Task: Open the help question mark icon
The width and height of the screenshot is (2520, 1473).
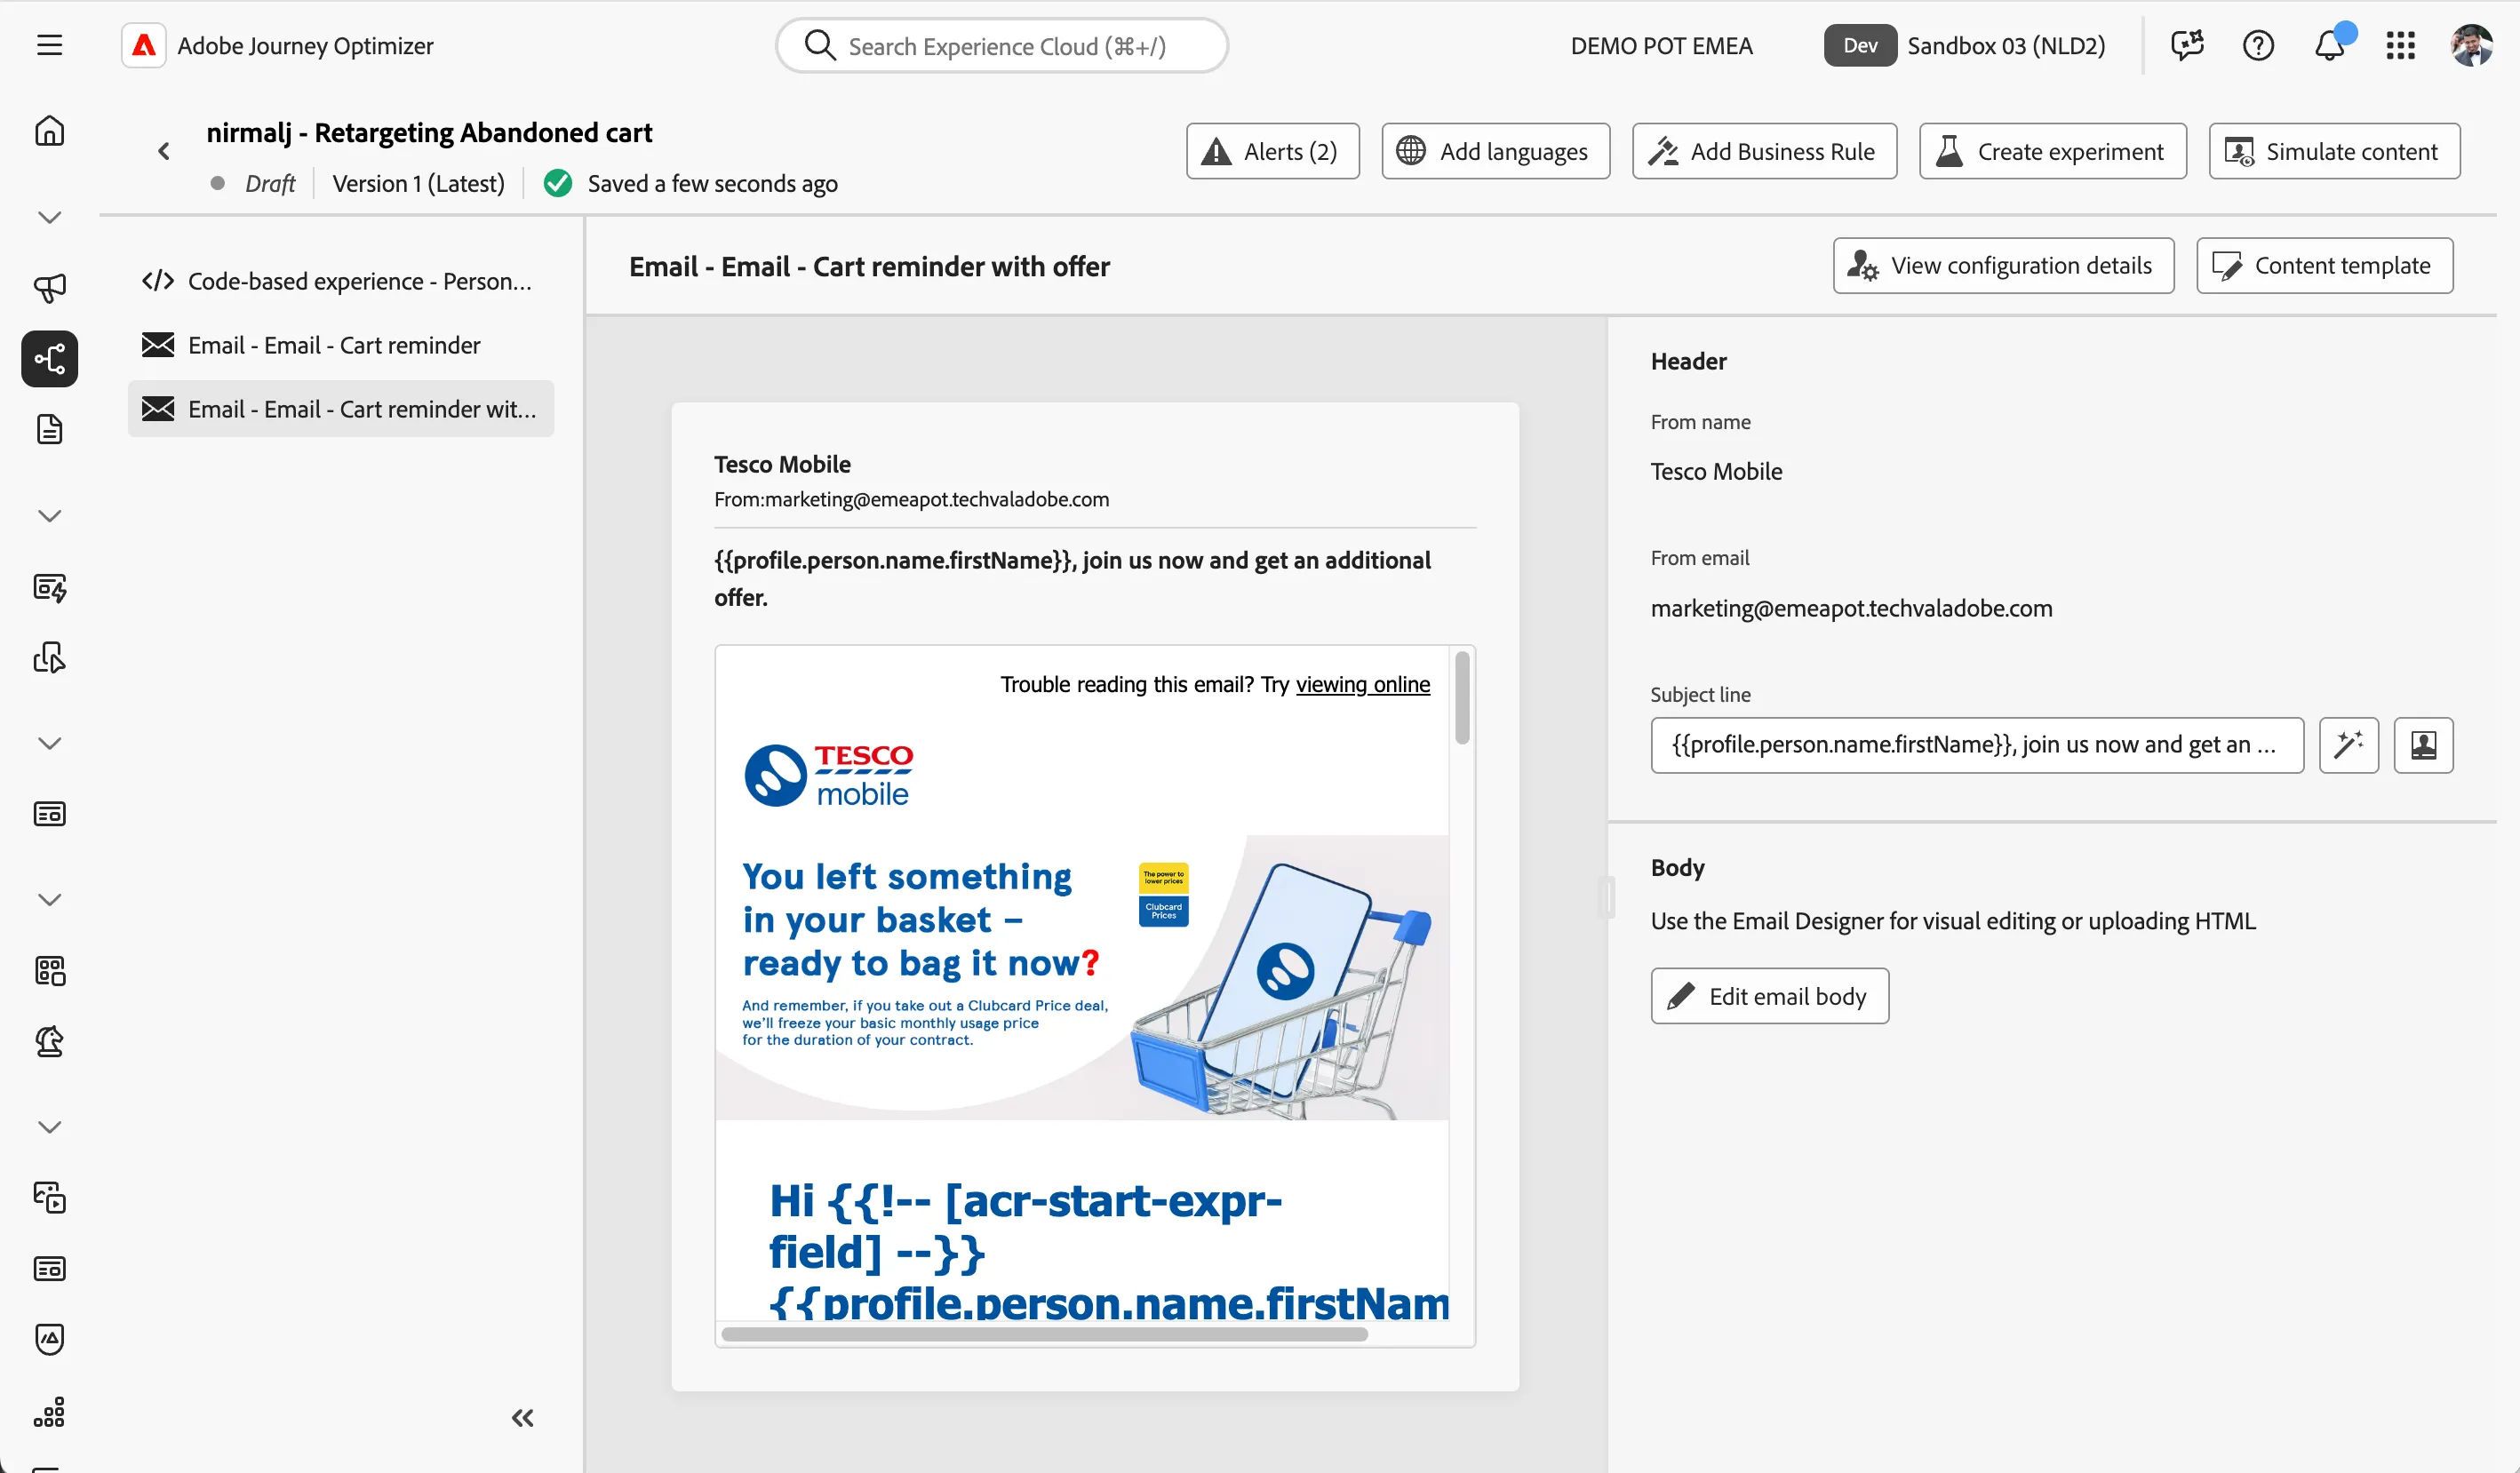Action: coord(2258,45)
